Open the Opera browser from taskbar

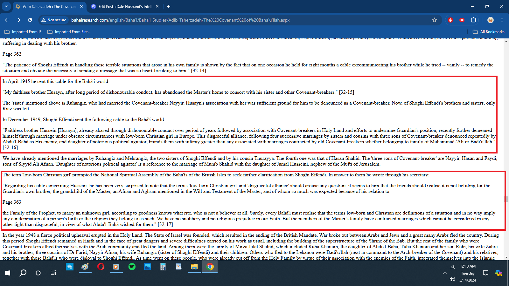(101, 267)
